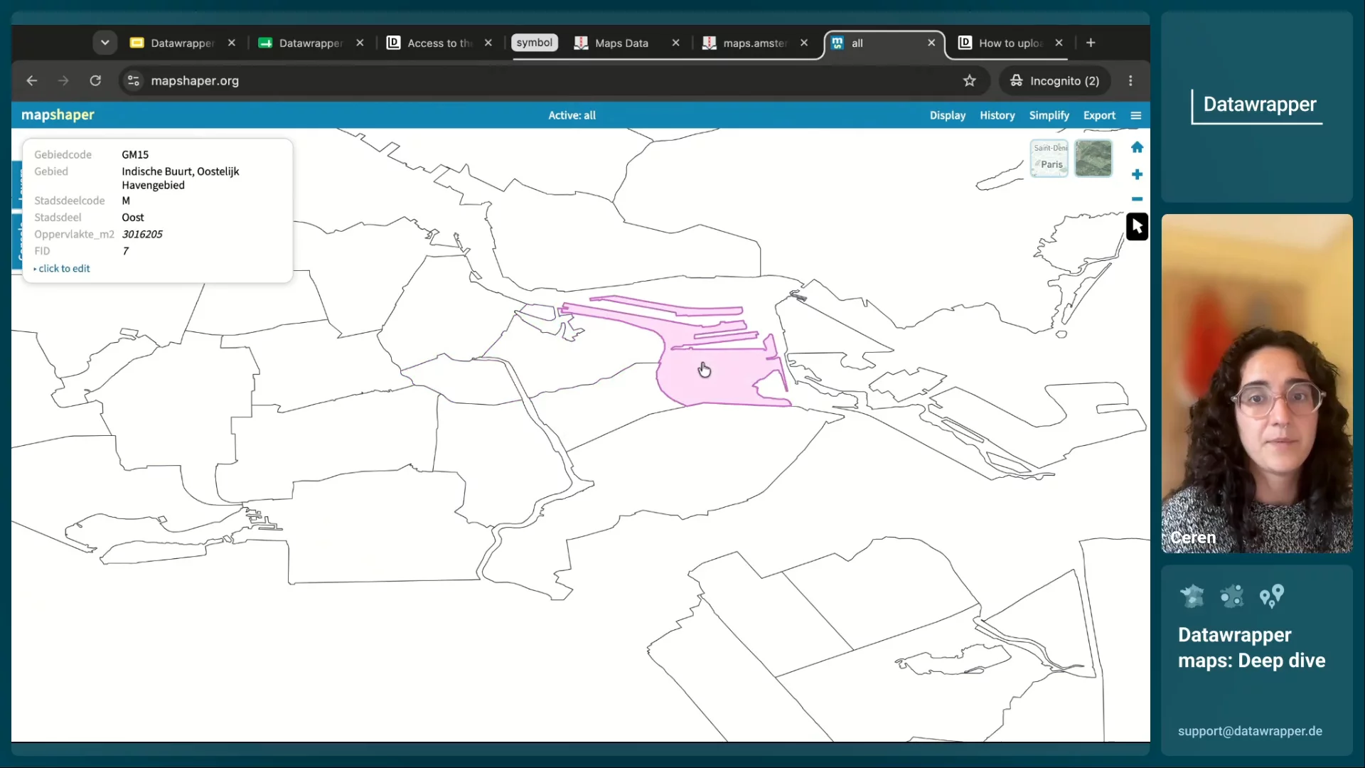Viewport: 1365px width, 768px height.
Task: Click the mapshaper logo
Action: tap(58, 114)
